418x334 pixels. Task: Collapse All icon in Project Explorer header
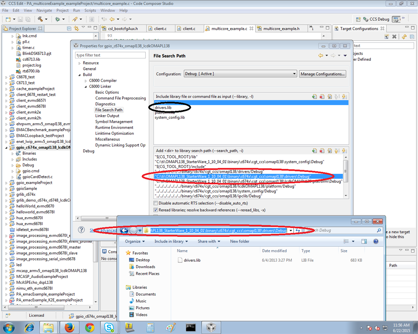pos(69,29)
